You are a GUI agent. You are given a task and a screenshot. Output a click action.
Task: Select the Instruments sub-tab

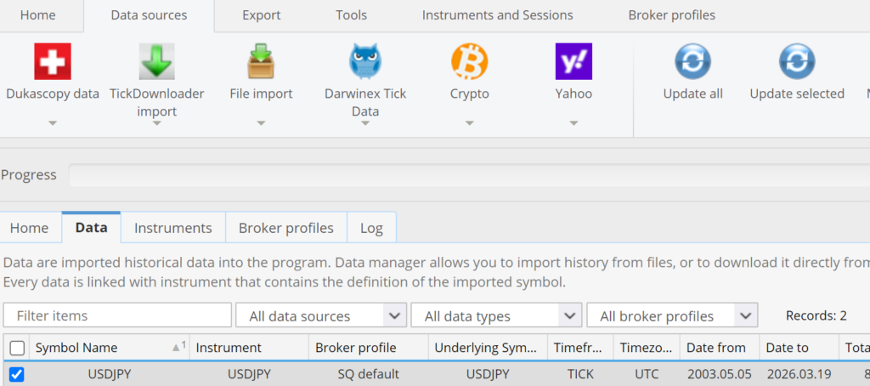[172, 228]
